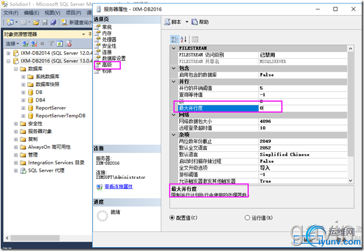Click the connect Object Explorer icon
Viewport: 364px width, 251px height.
click(x=25, y=43)
